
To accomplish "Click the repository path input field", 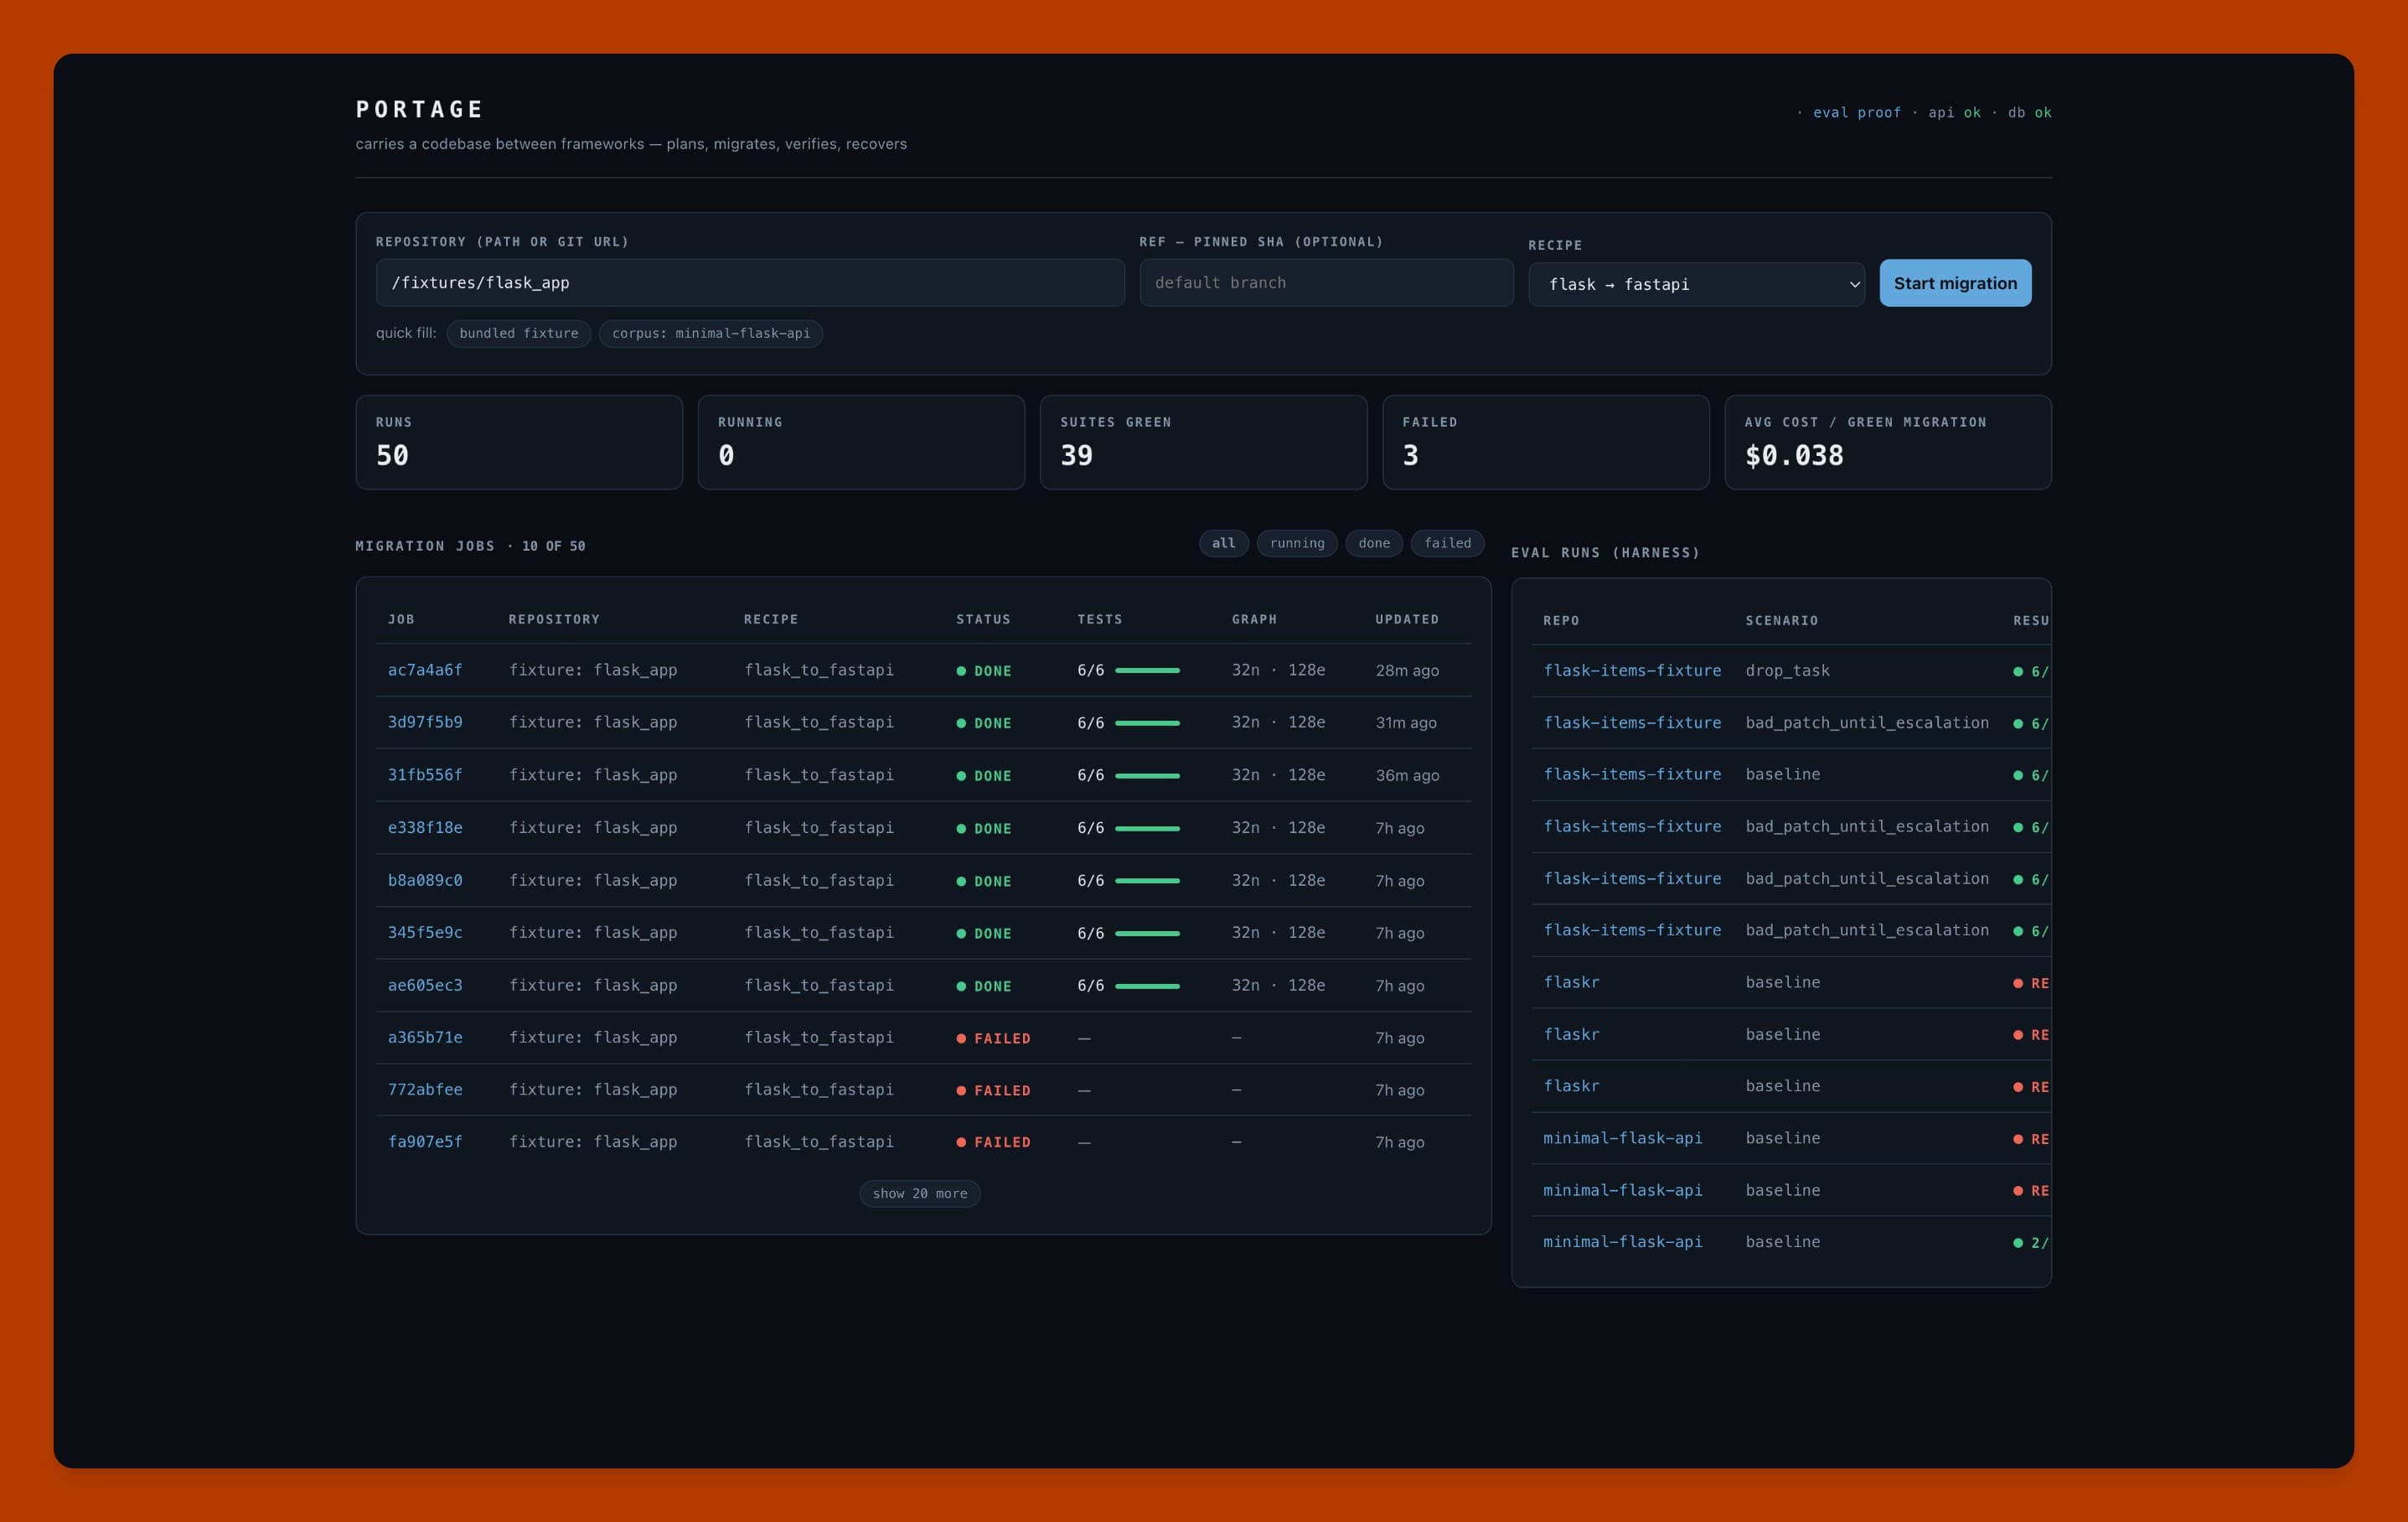I will (750, 283).
